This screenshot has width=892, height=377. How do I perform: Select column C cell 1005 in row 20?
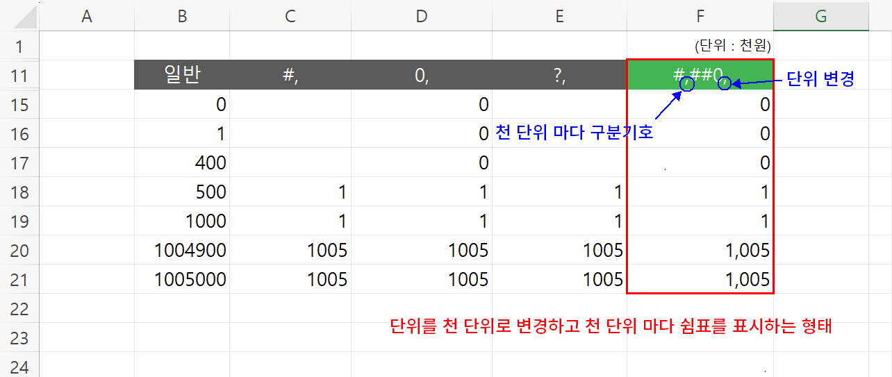(290, 250)
